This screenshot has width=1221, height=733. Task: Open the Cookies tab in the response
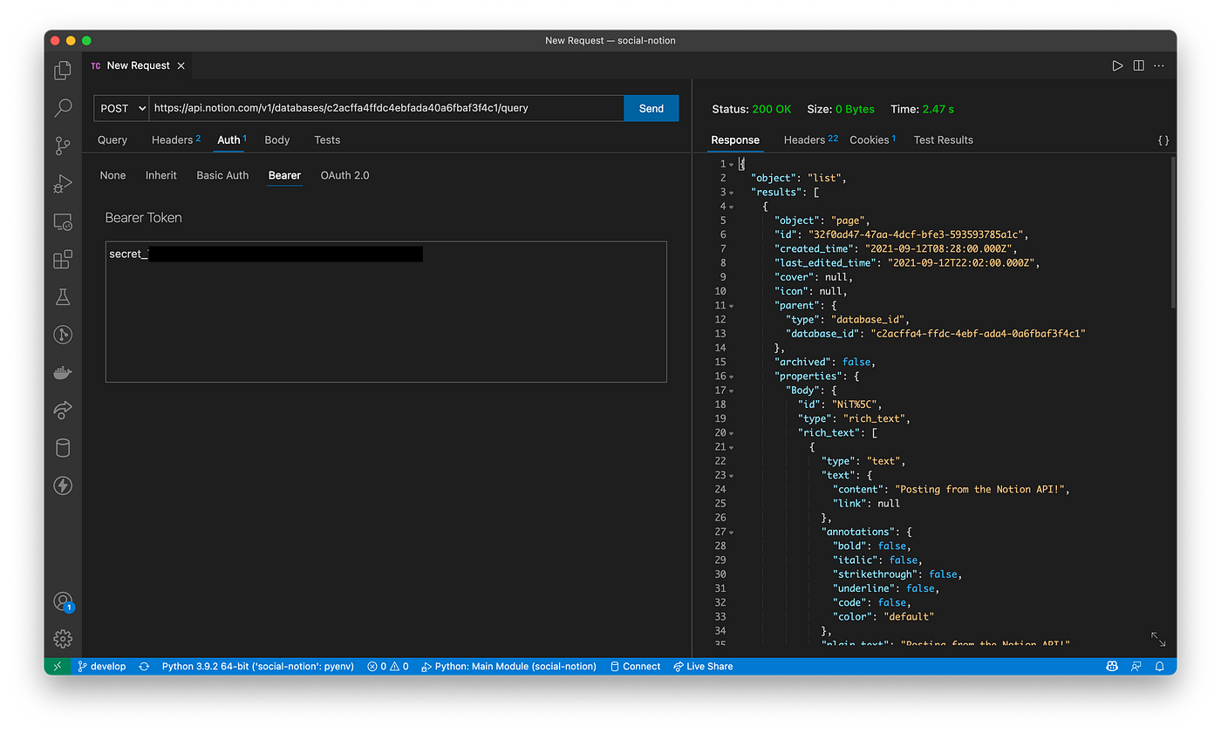(868, 139)
